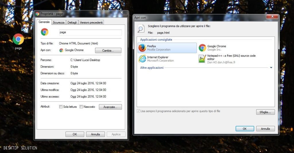Select the Firefox icon in recommended applications

(x=142, y=48)
